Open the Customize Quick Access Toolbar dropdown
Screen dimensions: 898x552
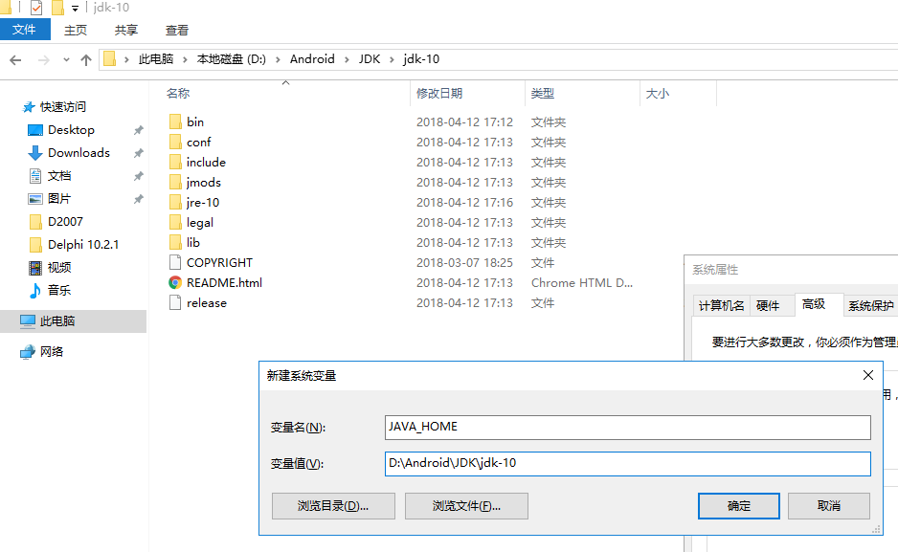pyautogui.click(x=75, y=8)
